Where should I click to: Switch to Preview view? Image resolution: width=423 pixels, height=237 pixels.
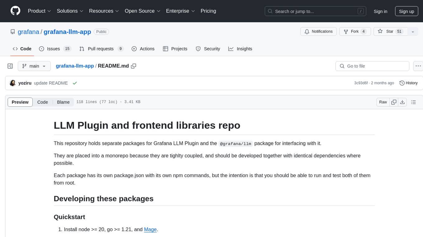point(20,102)
